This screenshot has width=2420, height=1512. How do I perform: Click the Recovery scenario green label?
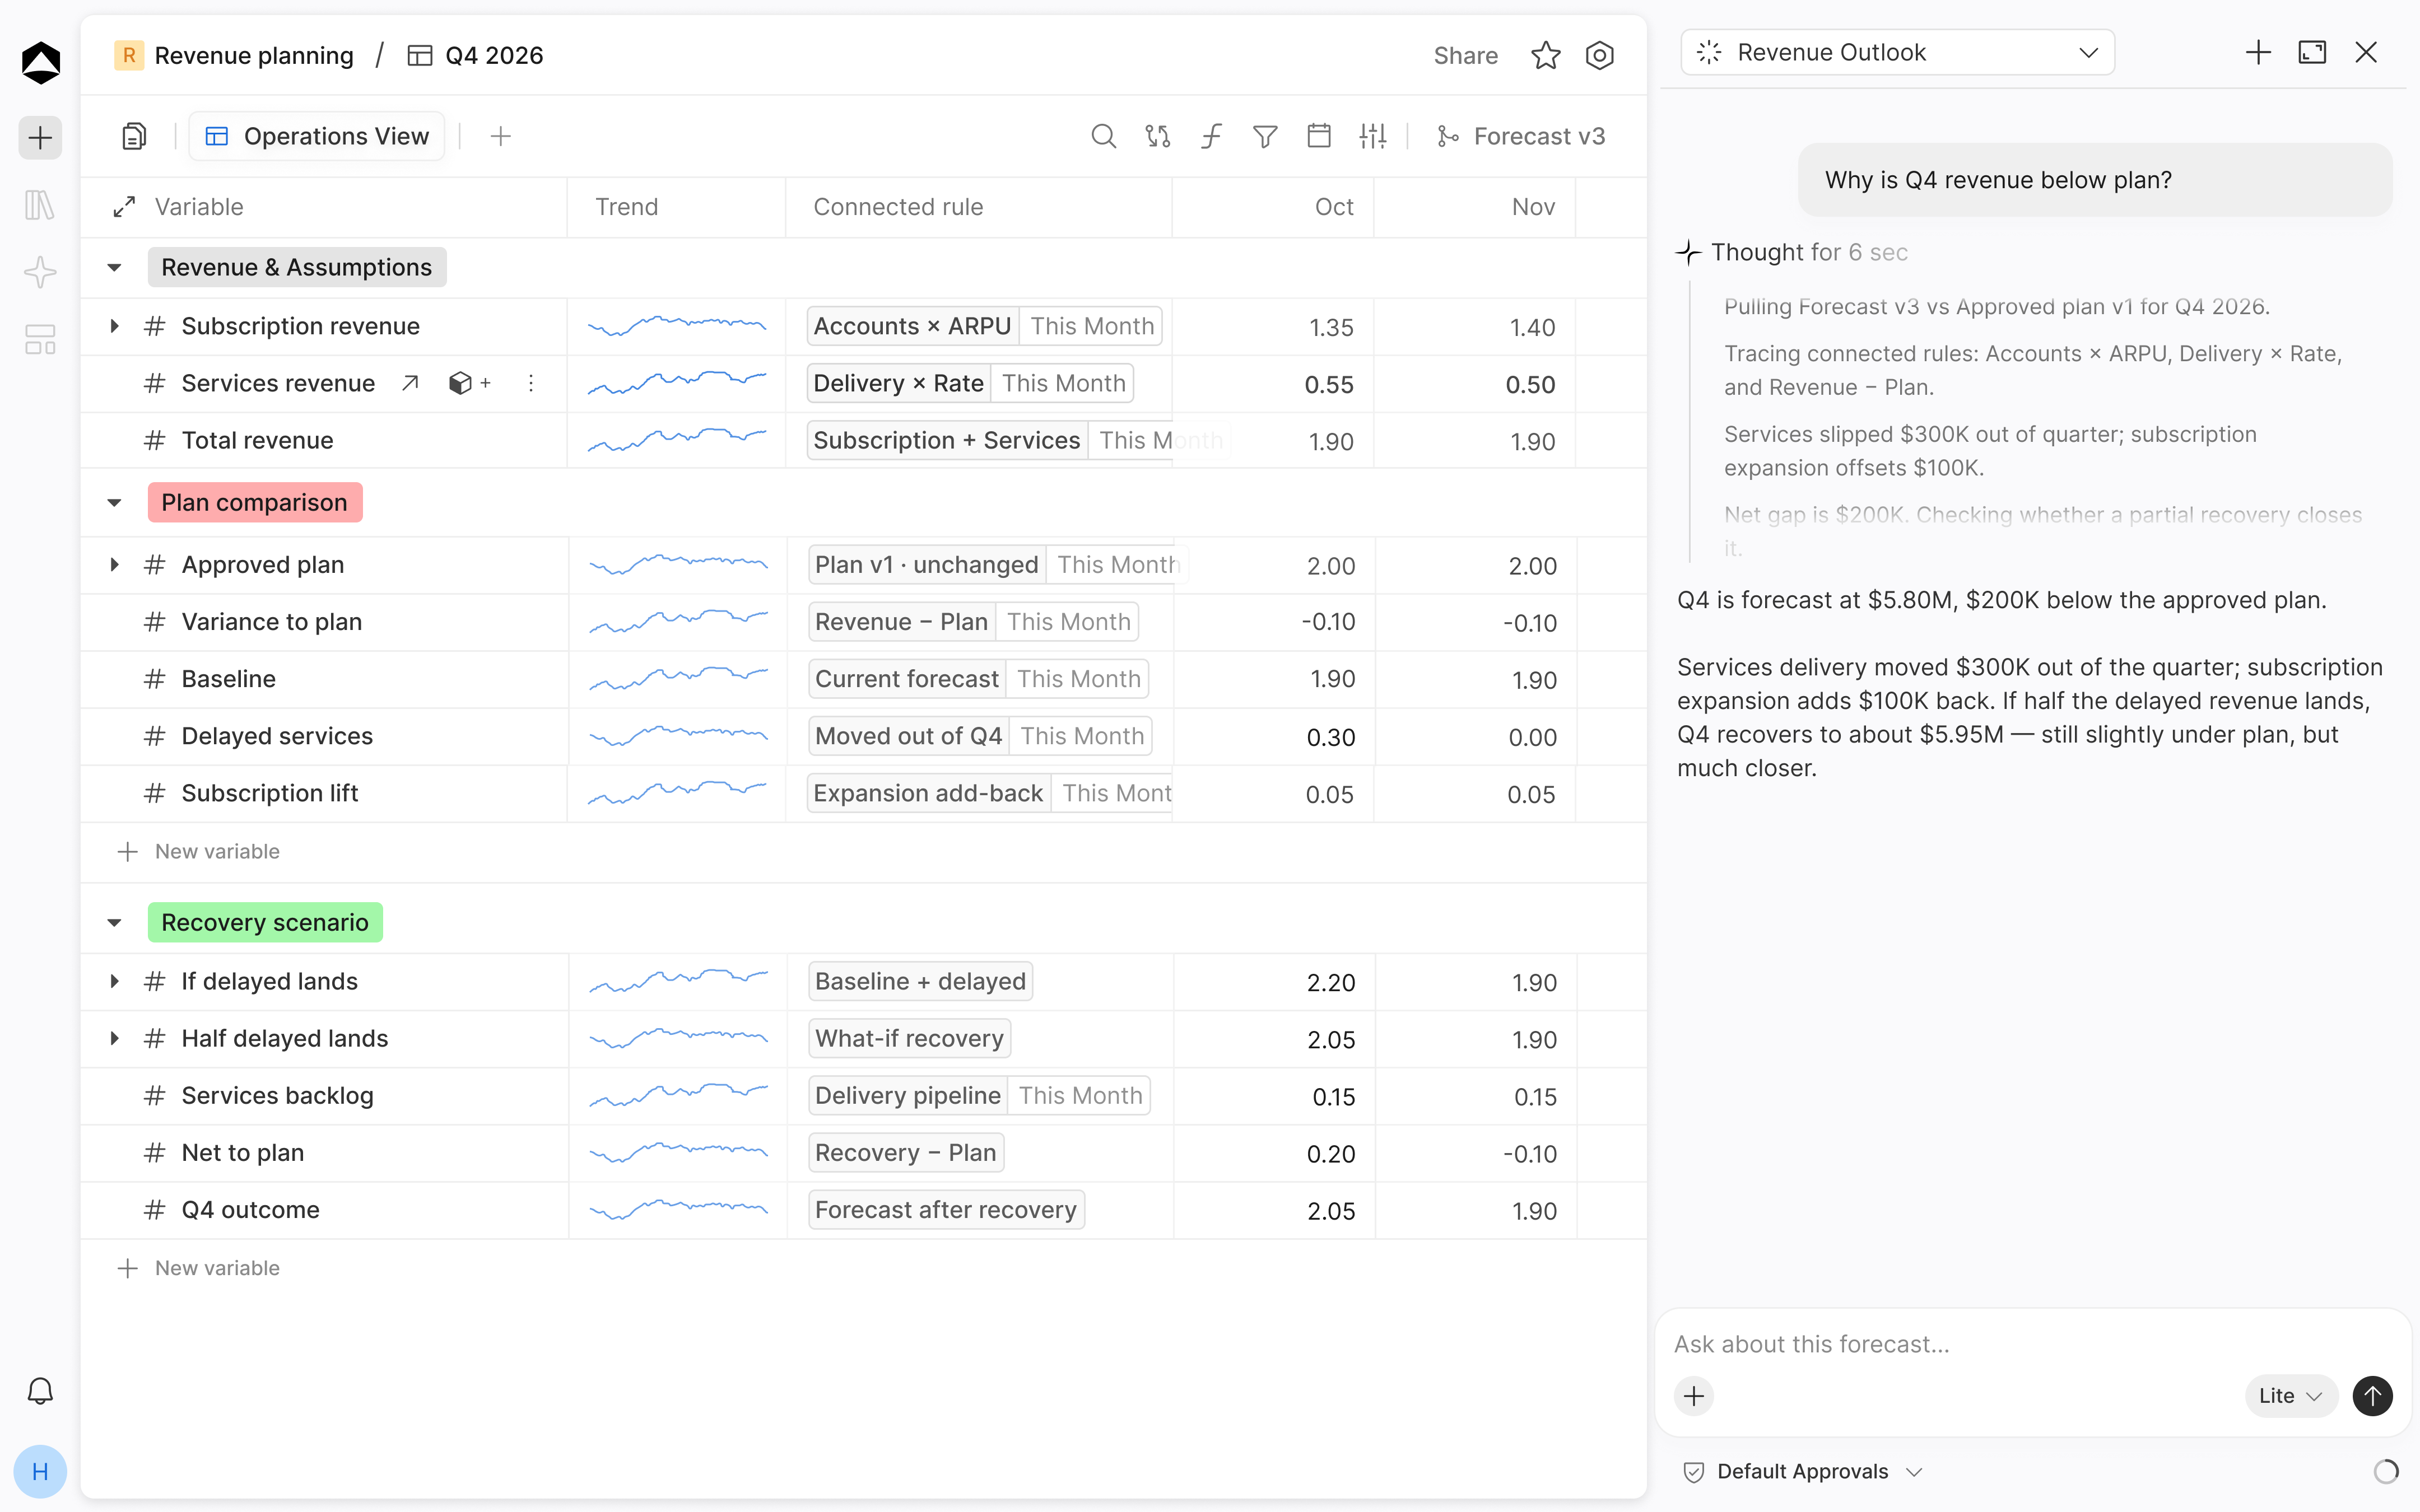click(x=265, y=922)
